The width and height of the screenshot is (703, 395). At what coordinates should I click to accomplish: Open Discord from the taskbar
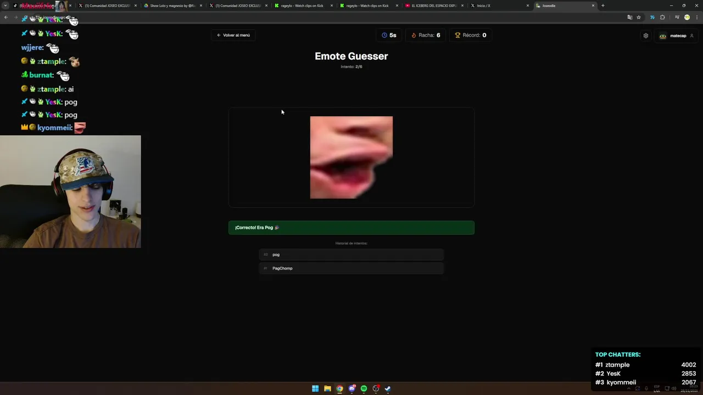pyautogui.click(x=351, y=388)
